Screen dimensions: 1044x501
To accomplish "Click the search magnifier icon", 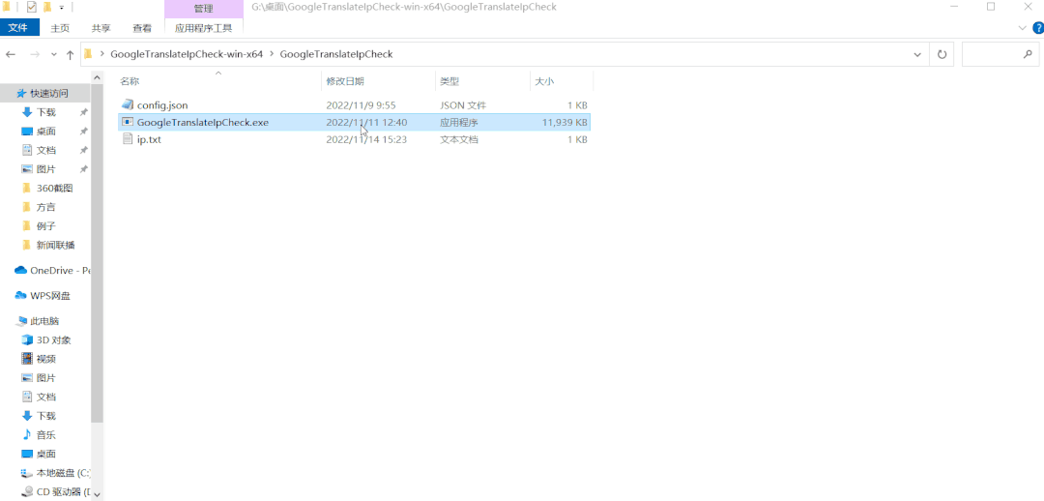I will click(x=1028, y=54).
